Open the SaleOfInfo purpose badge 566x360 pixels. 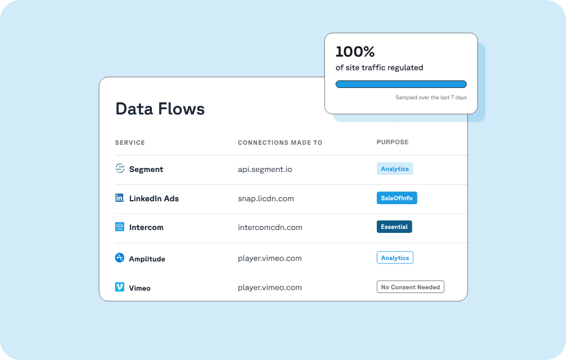397,198
